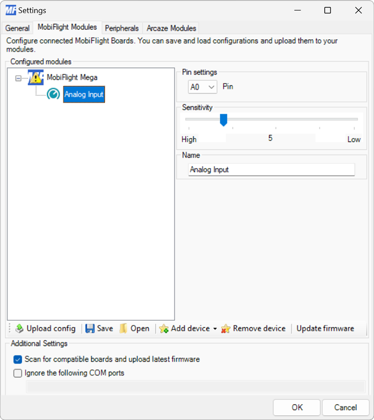The image size is (374, 420).
Task: Disable scanning for compatible boards
Action: click(17, 360)
